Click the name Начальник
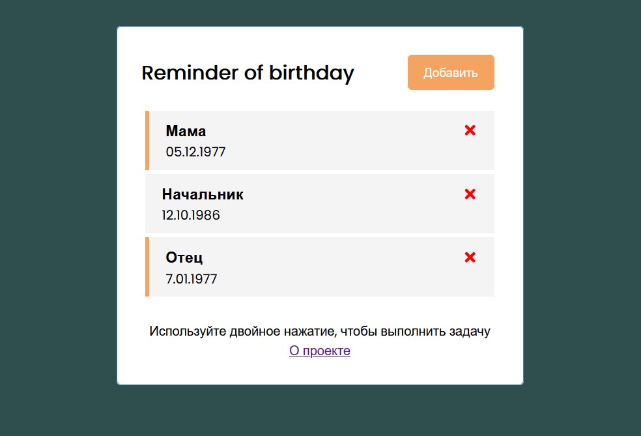This screenshot has height=436, width=641. pyautogui.click(x=203, y=194)
